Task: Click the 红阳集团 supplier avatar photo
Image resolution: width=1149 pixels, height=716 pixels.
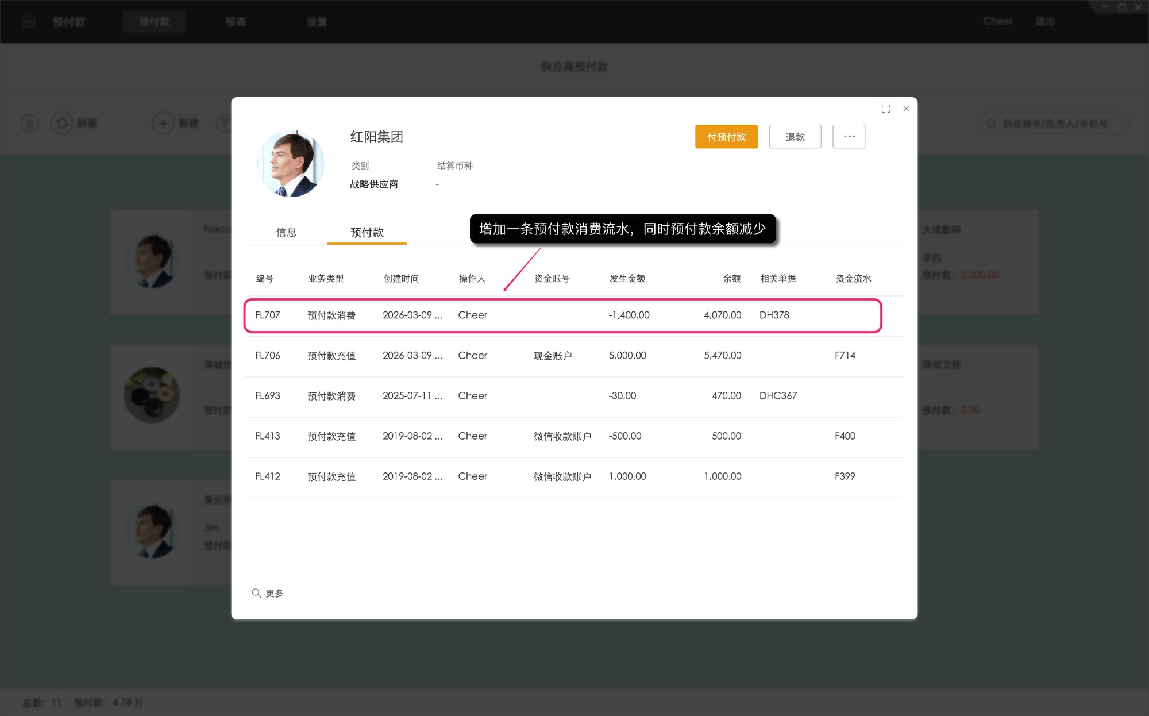Action: (292, 163)
